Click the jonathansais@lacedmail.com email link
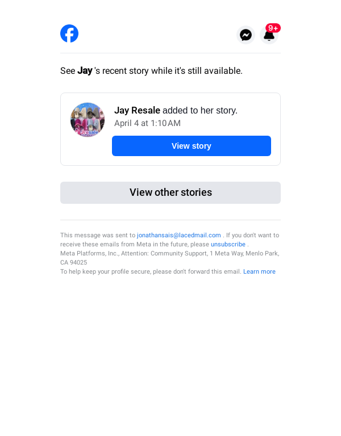Image resolution: width=341 pixels, height=436 pixels. [x=179, y=235]
